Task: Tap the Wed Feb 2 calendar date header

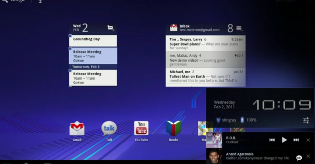Action: 80,28
